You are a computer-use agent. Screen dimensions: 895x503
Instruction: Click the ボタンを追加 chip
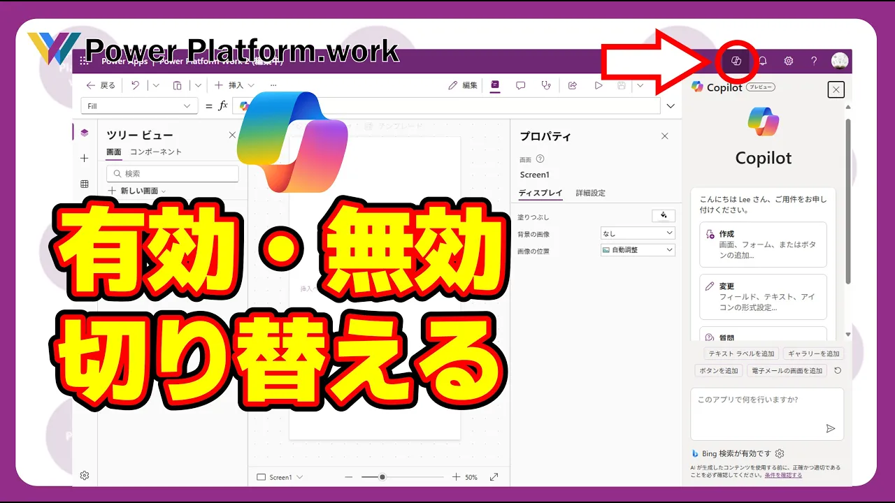719,370
